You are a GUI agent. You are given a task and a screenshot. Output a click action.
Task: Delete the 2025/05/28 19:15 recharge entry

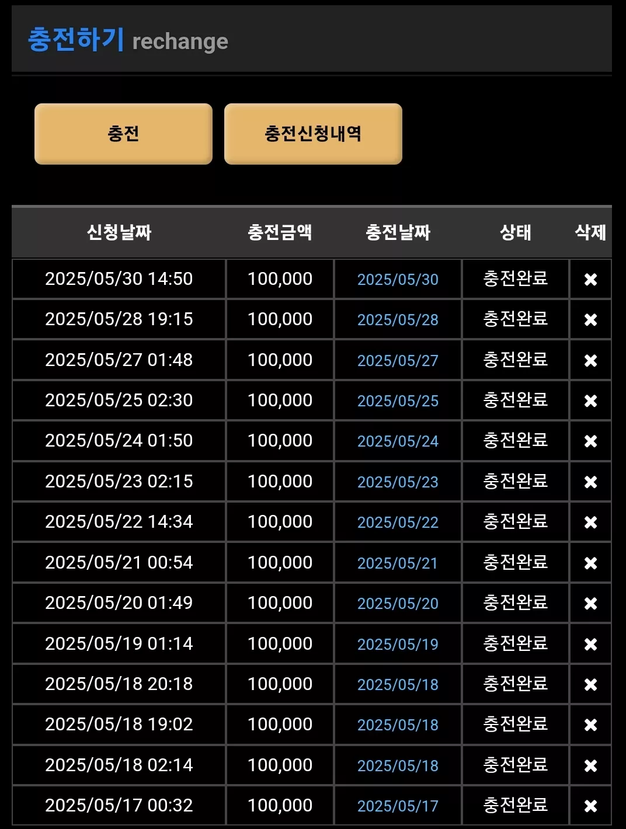tap(590, 320)
